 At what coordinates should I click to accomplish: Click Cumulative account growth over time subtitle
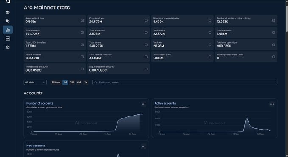click(x=44, y=107)
